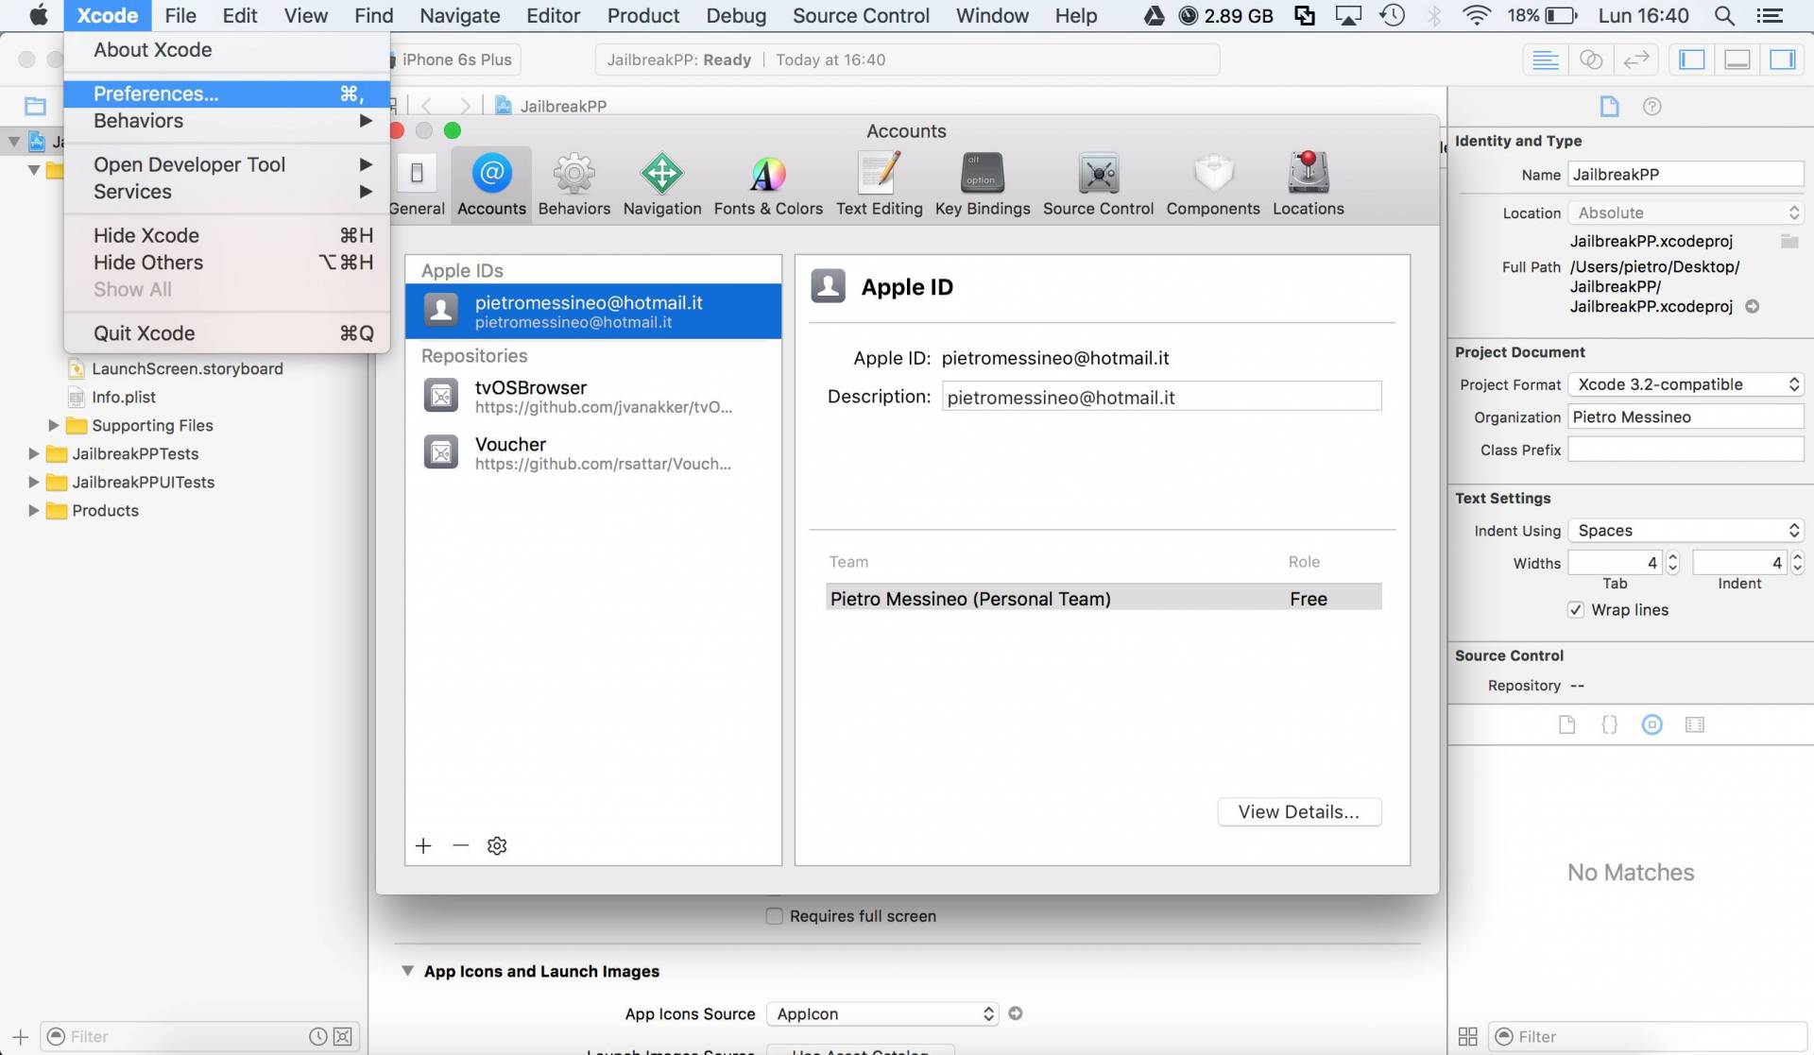
Task: Open the Behaviors gear preferences tab
Action: click(x=574, y=185)
